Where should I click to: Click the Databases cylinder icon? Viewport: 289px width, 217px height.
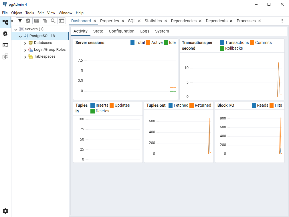(31, 43)
